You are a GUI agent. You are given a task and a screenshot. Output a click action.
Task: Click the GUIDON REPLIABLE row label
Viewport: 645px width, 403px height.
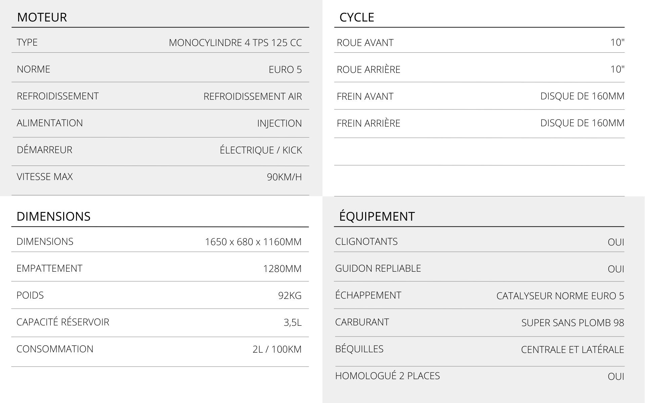pos(378,268)
